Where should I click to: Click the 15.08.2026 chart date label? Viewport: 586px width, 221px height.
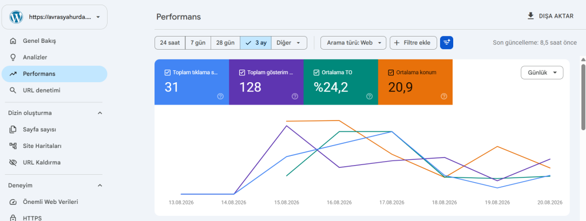pos(286,203)
